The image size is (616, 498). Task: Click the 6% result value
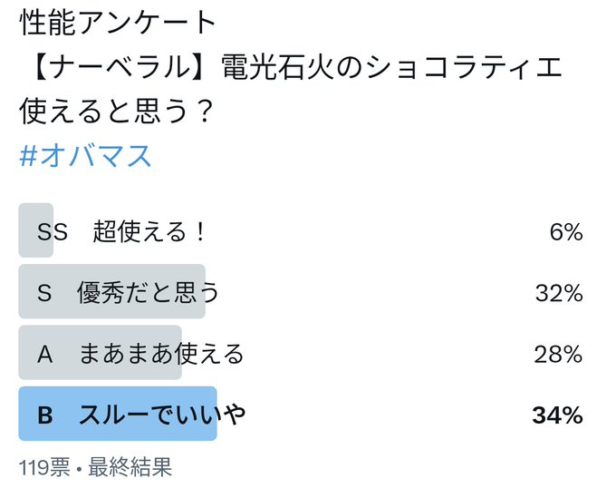(x=566, y=231)
